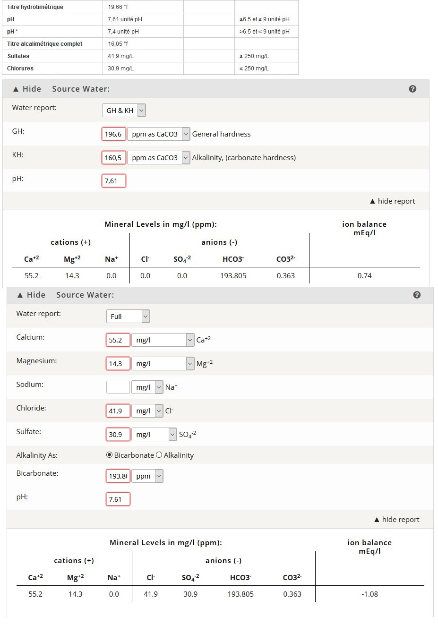Open Sulfate unit dropdown

point(154,434)
